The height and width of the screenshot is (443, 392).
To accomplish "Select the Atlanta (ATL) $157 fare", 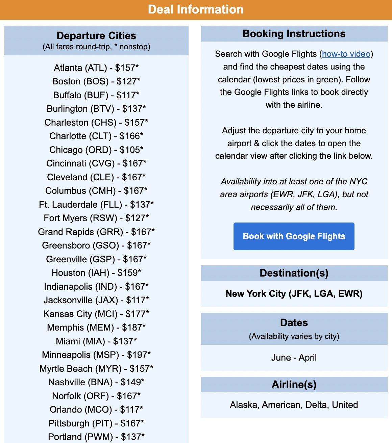I will [96, 68].
